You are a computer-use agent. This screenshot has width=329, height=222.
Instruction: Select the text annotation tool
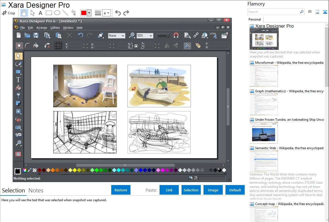point(40,13)
